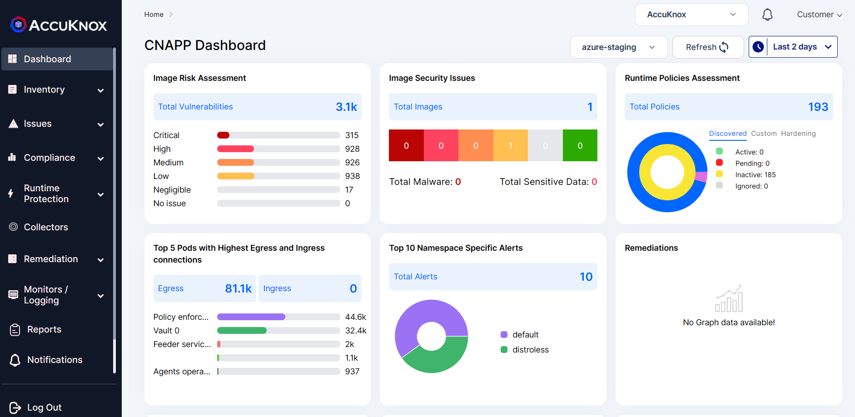Screen dimensions: 855x417
Task: Click the Policy enforc... egress bar
Action: (x=278, y=317)
